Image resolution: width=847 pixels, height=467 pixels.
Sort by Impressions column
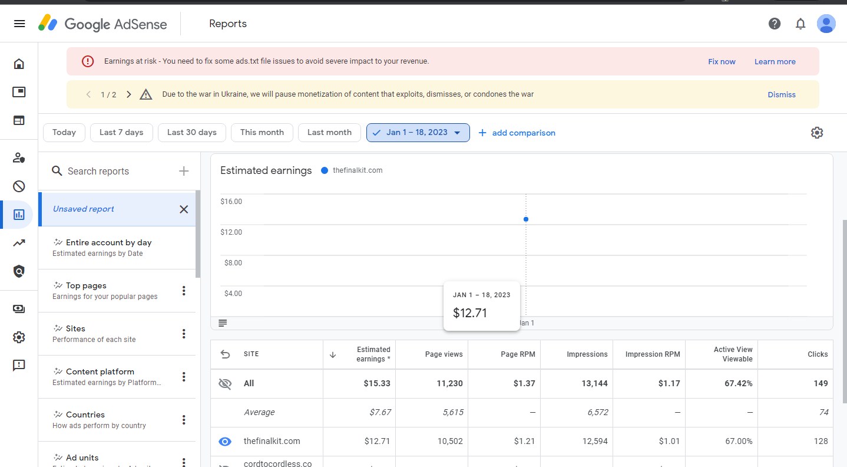pyautogui.click(x=587, y=354)
